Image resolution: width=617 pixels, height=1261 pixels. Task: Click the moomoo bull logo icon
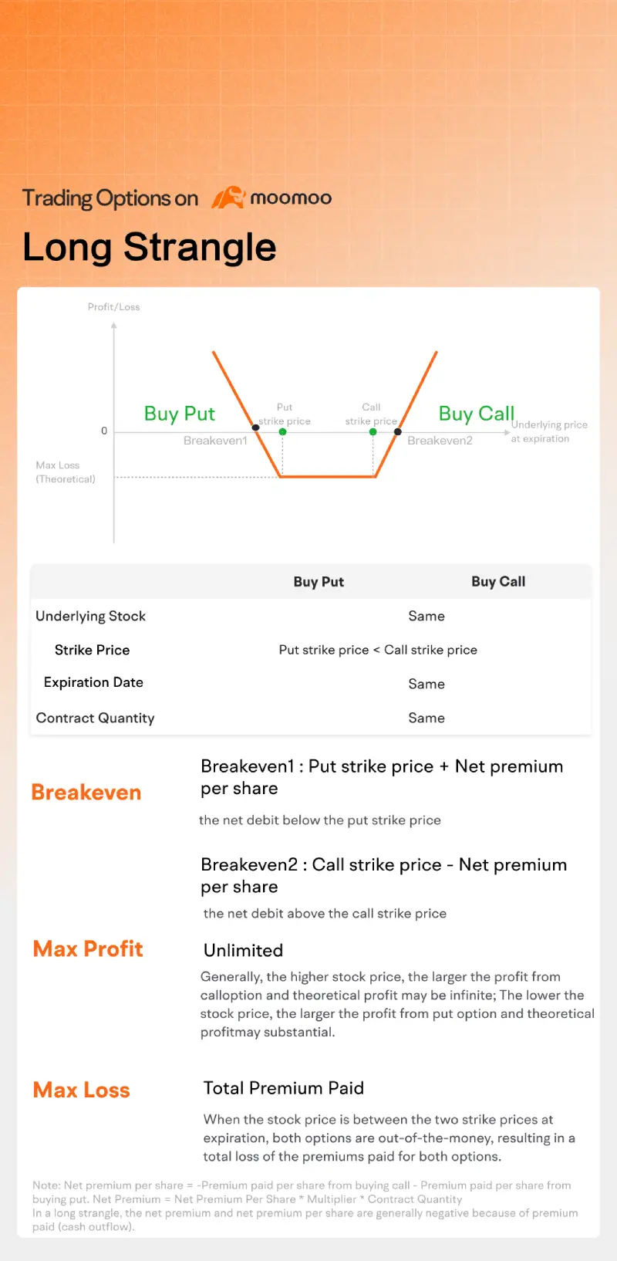tap(228, 198)
